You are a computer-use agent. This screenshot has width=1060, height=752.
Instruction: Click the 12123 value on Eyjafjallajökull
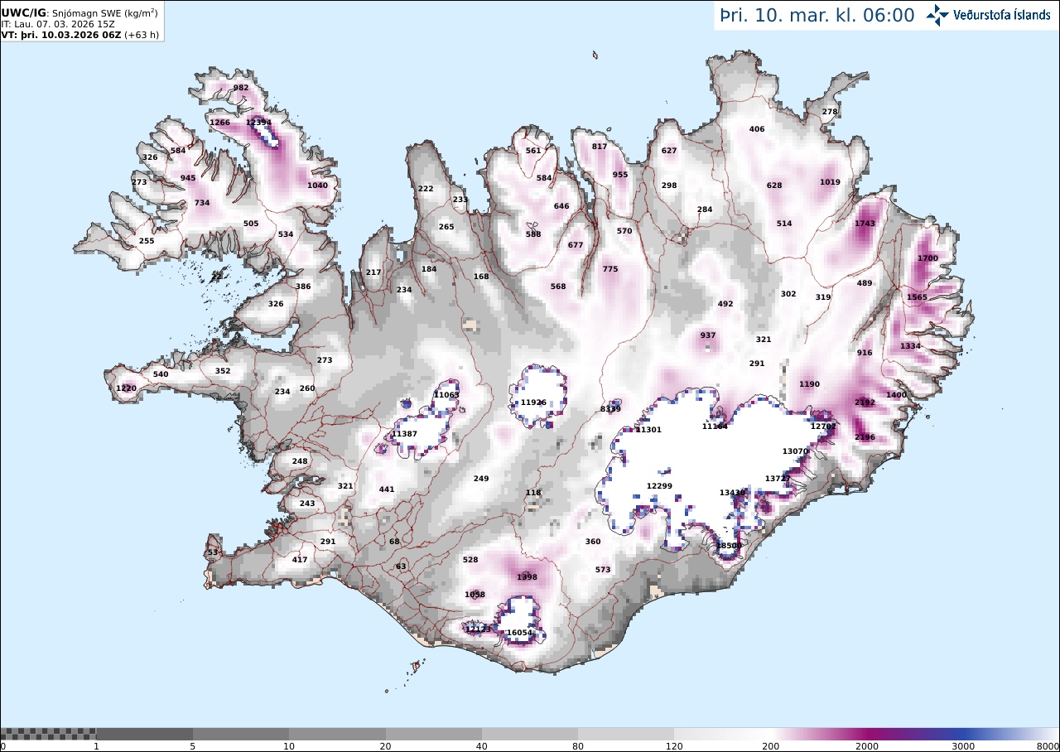(478, 629)
